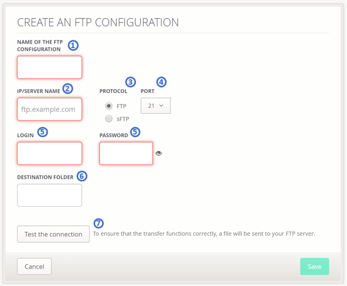Click numbered marker 3 above Protocol
The height and width of the screenshot is (286, 347).
(130, 82)
